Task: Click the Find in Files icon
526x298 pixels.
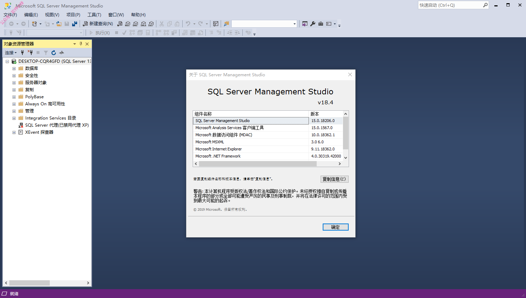Action: coord(226,24)
